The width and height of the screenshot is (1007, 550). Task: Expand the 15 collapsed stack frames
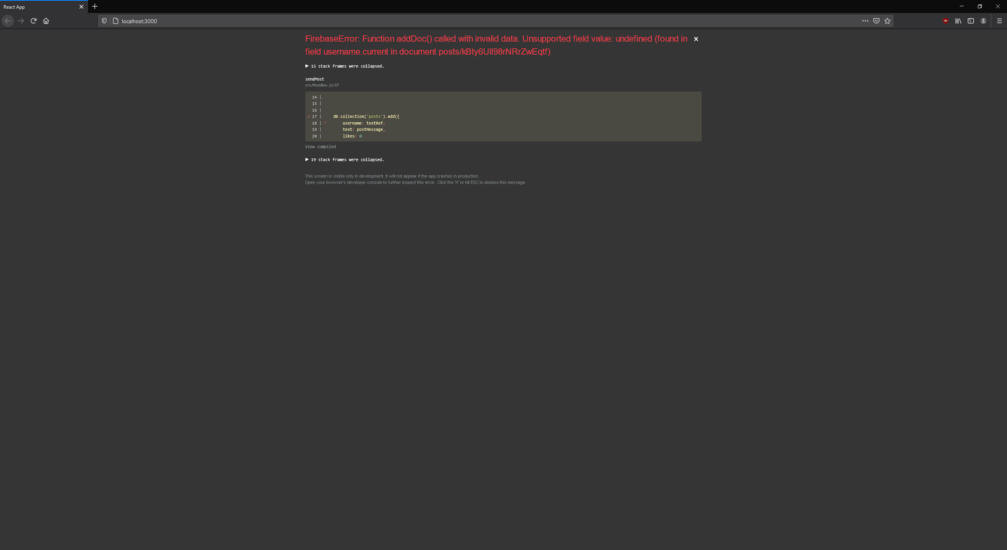(345, 66)
